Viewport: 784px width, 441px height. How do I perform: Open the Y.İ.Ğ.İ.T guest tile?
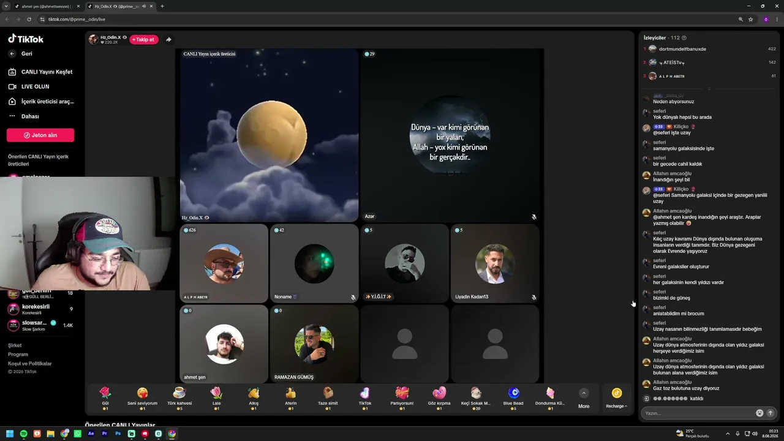(404, 263)
